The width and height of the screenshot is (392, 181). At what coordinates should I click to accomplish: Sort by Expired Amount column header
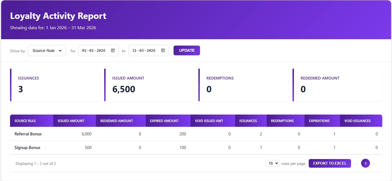coord(164,121)
